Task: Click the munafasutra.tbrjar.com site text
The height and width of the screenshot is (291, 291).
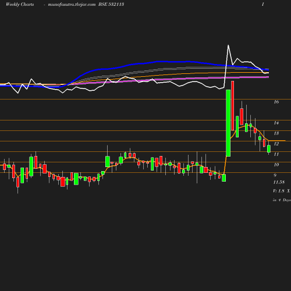Action: coord(72,5)
